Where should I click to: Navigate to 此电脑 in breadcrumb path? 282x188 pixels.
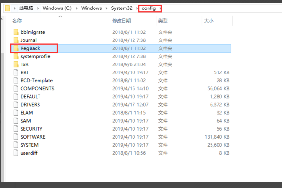26,8
